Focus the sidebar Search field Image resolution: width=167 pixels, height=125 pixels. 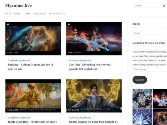tap(150, 33)
